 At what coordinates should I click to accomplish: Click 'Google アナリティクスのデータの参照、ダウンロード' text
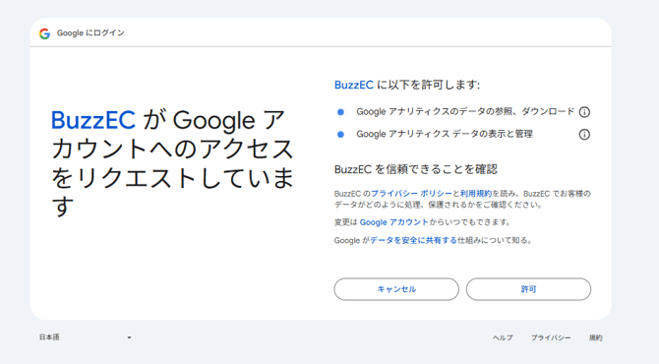(465, 112)
